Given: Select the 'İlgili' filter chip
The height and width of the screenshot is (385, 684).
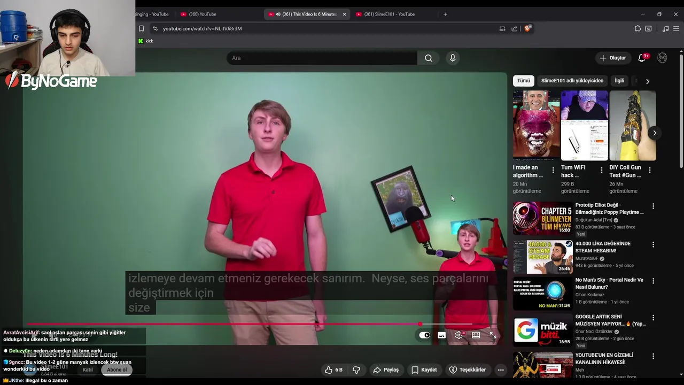Looking at the screenshot, I should click(x=619, y=81).
